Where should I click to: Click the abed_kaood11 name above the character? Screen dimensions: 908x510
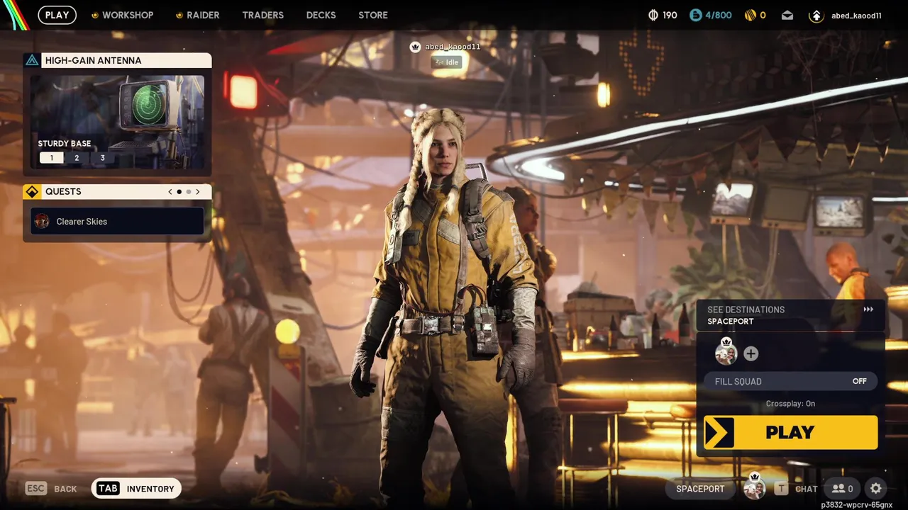(x=453, y=47)
